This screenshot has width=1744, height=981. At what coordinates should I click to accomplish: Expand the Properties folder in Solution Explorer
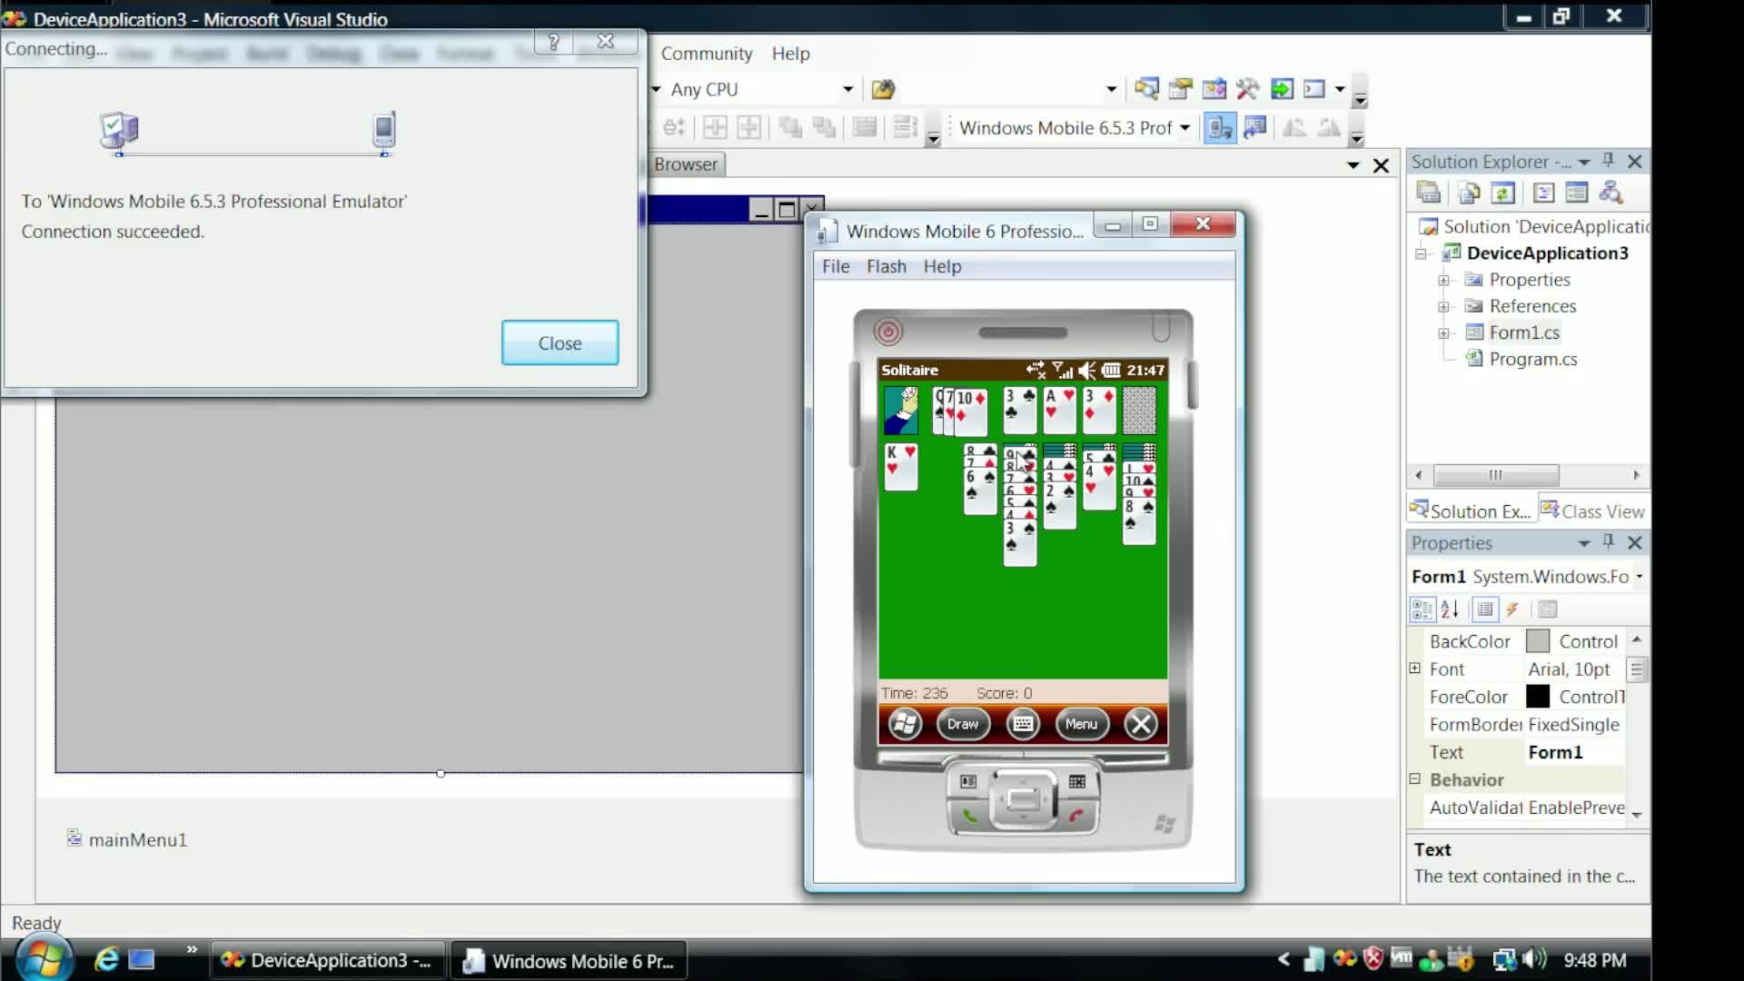[x=1443, y=281]
